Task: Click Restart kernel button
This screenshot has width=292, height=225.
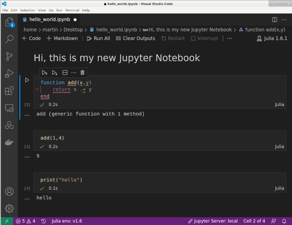Action: [x=173, y=38]
